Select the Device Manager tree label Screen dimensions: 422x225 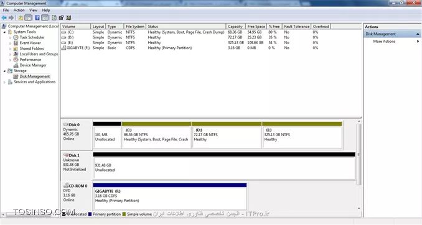pos(33,65)
